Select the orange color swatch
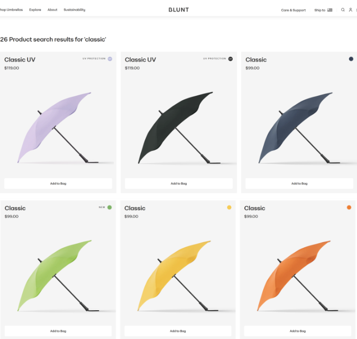Screen dimensions: 357x339 (x=349, y=207)
